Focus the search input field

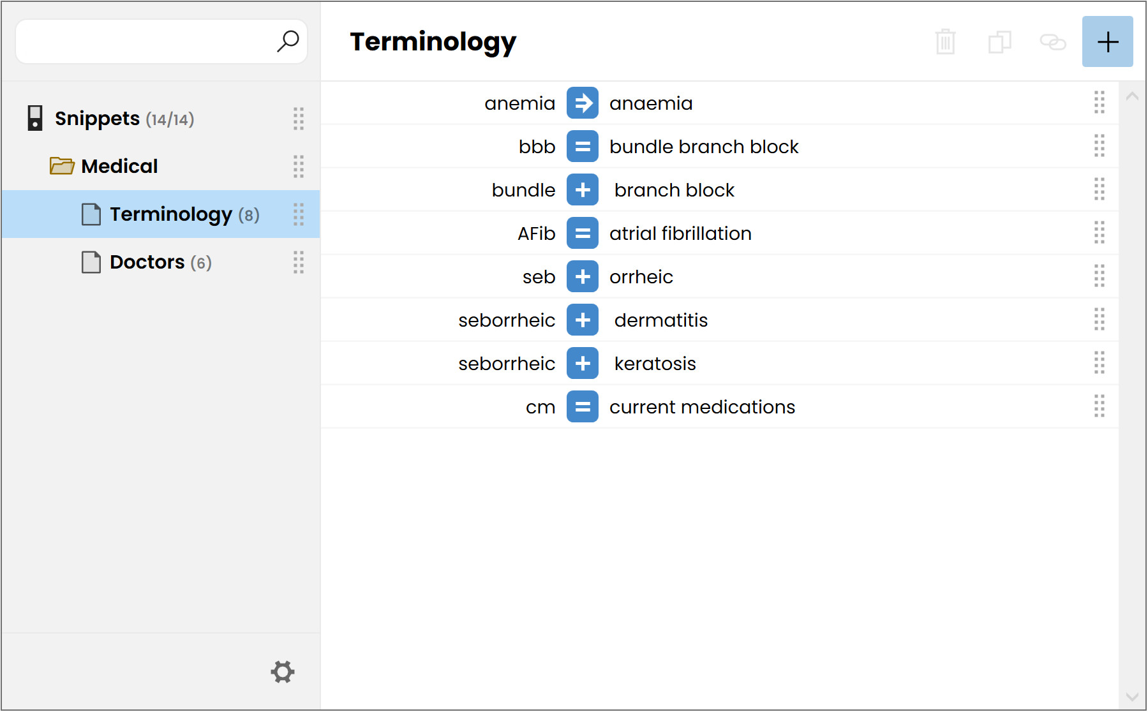point(147,41)
